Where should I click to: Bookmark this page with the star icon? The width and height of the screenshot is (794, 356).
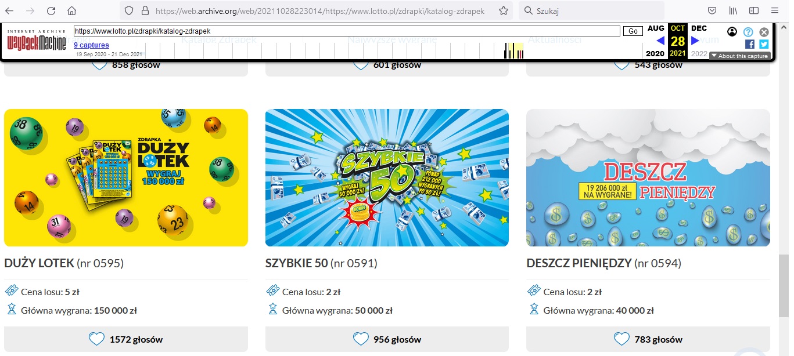[504, 11]
